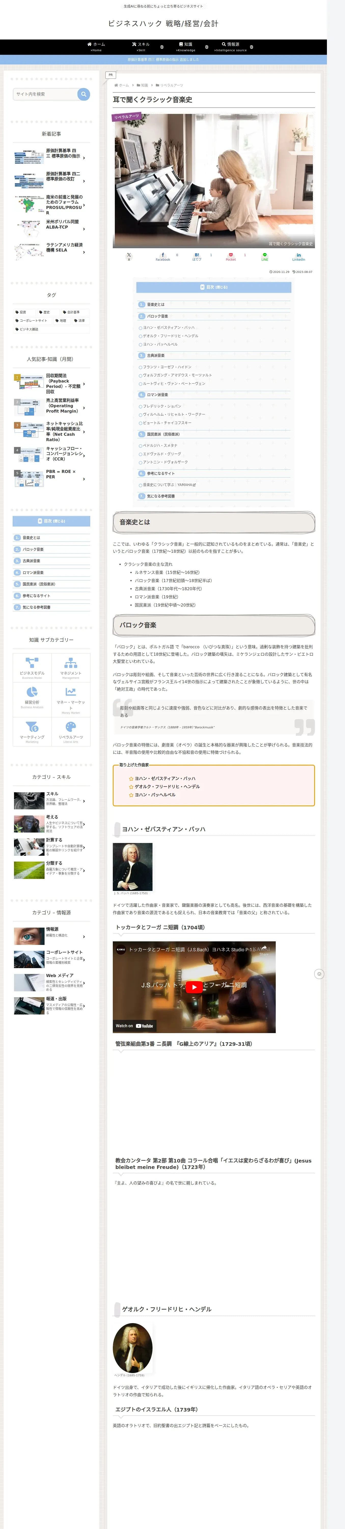This screenshot has height=1529, width=345.
Task: Click the site search magnifier button
Action: coord(84,94)
